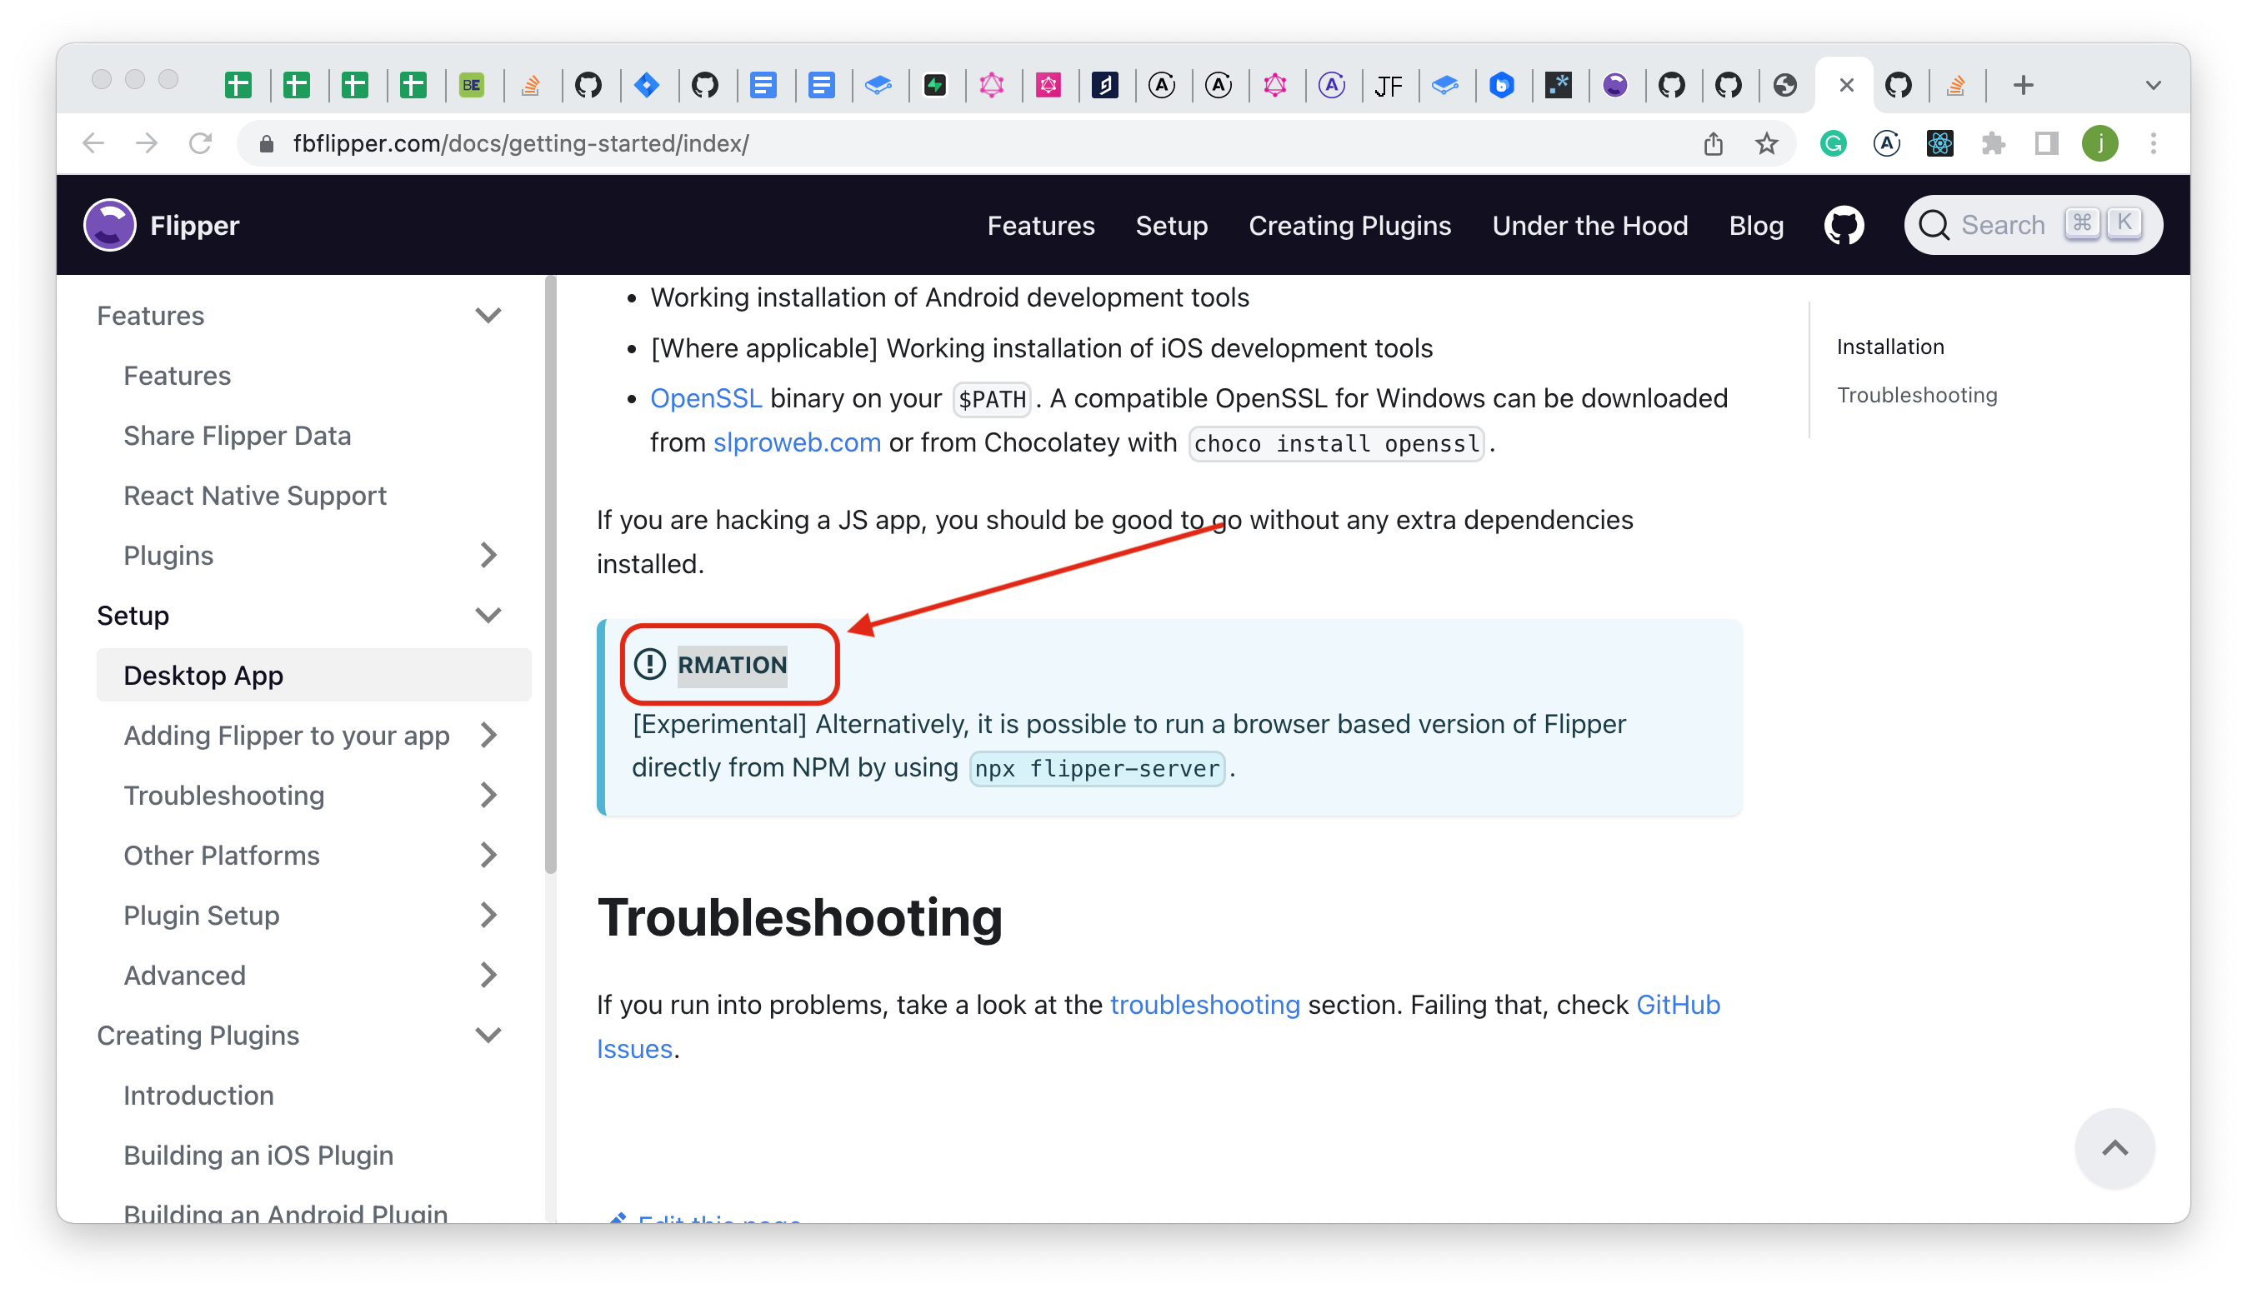Open GitHub from the Flipper navigation bar

click(x=1843, y=225)
